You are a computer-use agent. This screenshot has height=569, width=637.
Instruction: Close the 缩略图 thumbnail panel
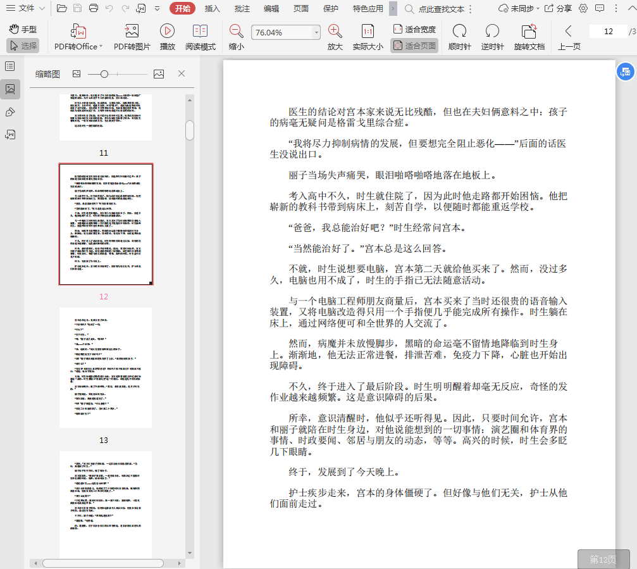182,73
